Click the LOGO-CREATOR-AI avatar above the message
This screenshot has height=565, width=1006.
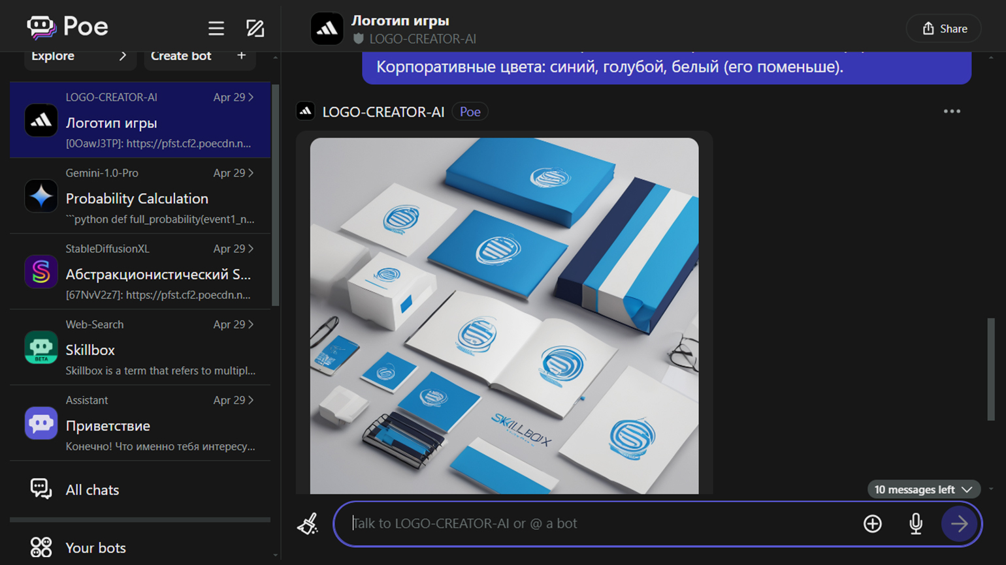[x=305, y=112]
